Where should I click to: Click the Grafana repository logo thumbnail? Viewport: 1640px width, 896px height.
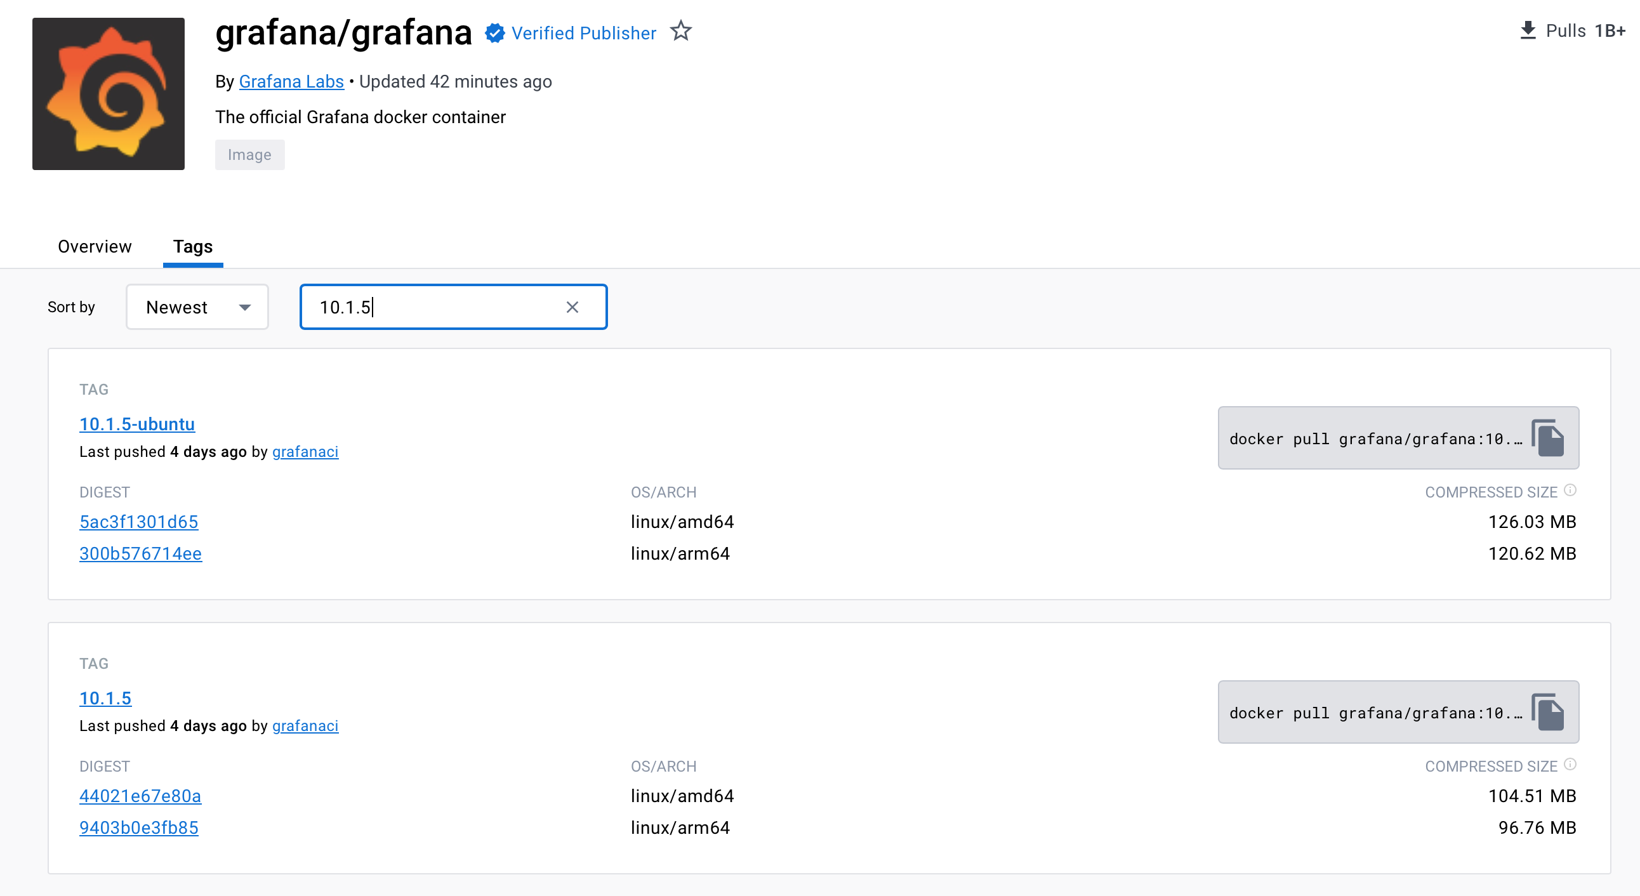pos(108,94)
